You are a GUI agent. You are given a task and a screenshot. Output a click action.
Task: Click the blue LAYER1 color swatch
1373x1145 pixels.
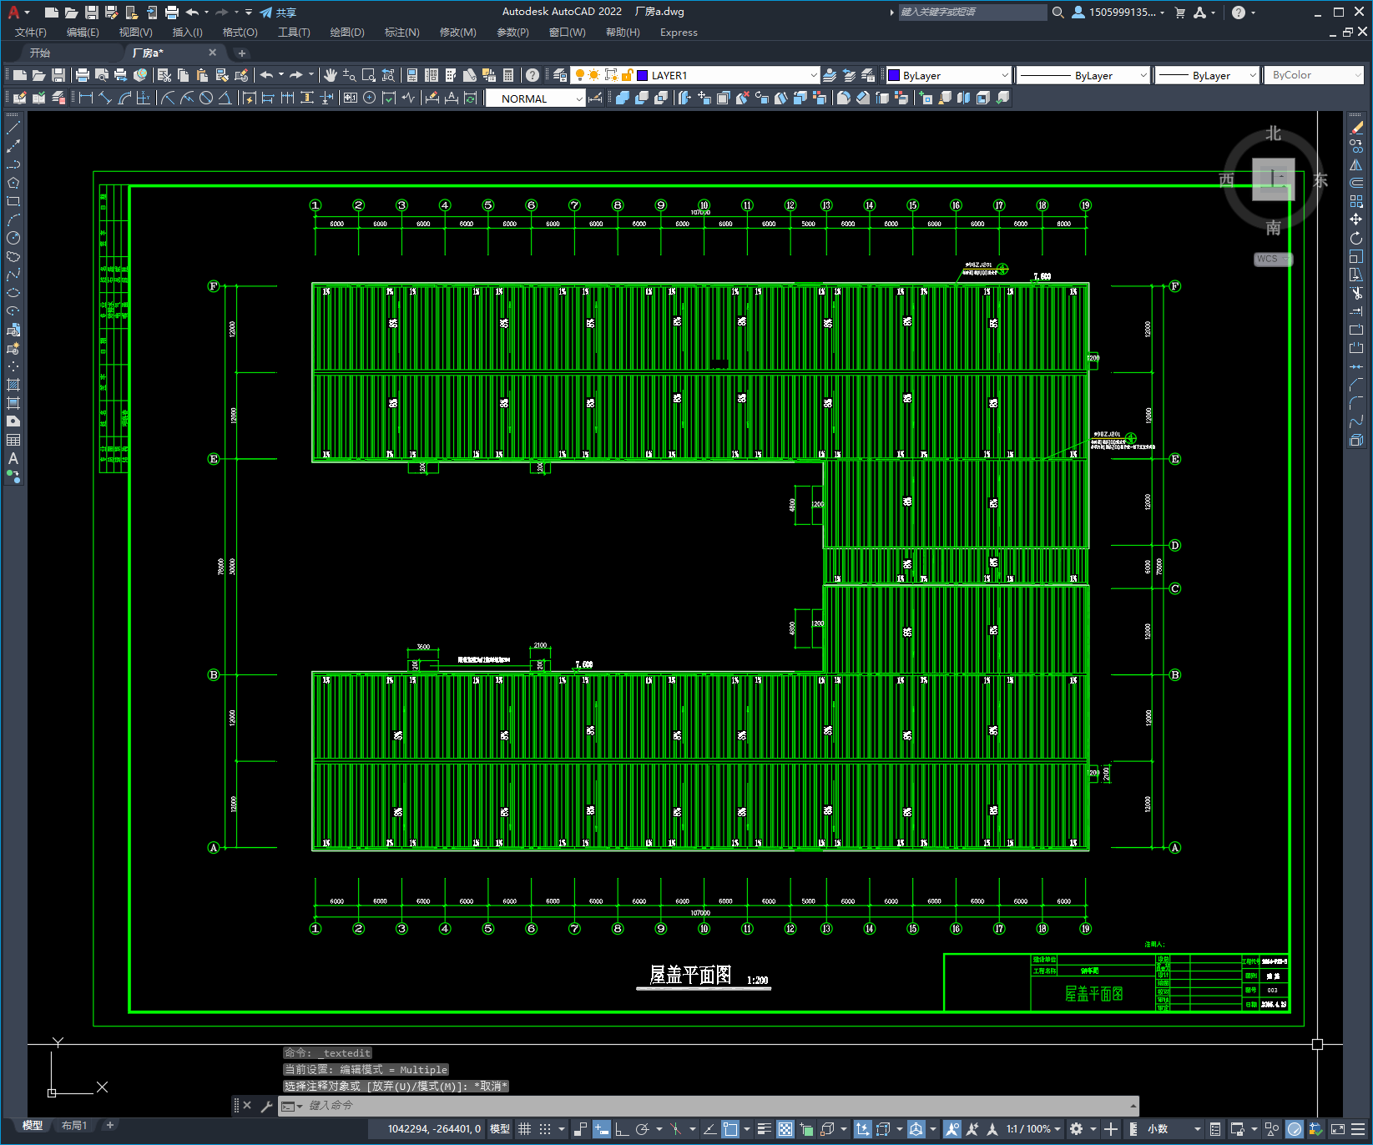[643, 75]
